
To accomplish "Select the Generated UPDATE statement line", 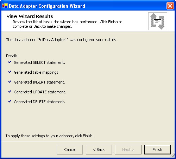I will (x=40, y=92).
